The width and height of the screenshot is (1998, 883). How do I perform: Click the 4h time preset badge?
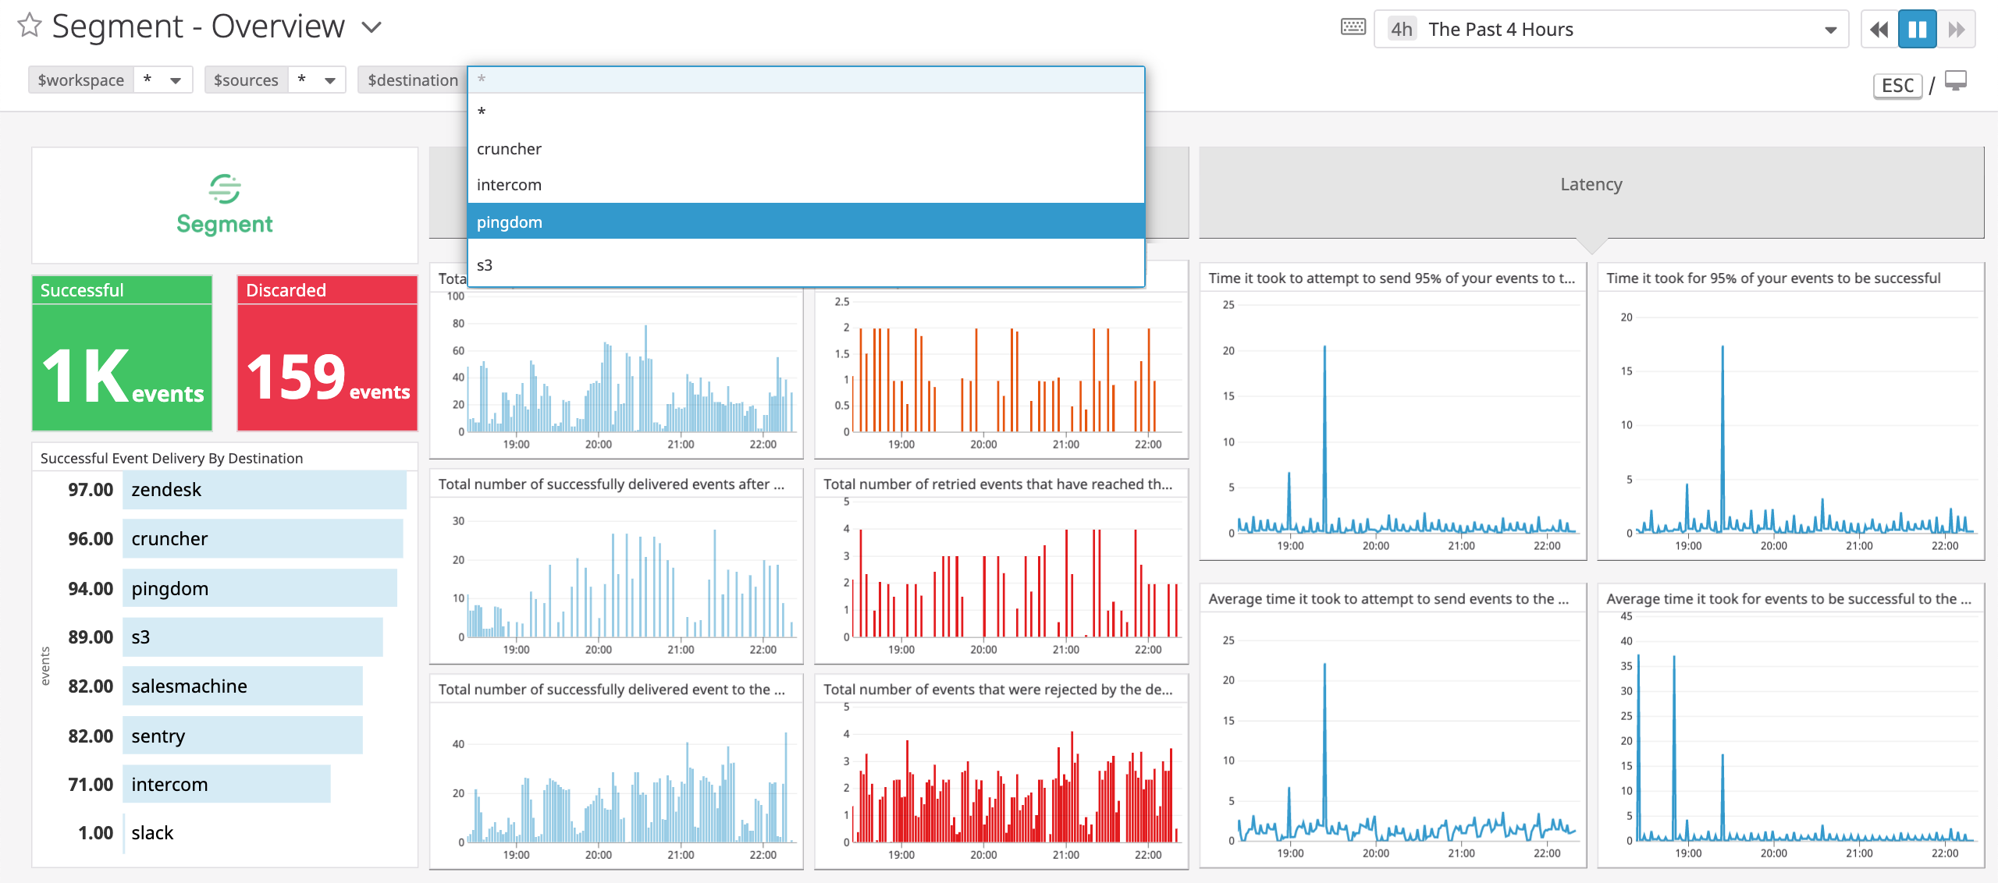point(1399,29)
